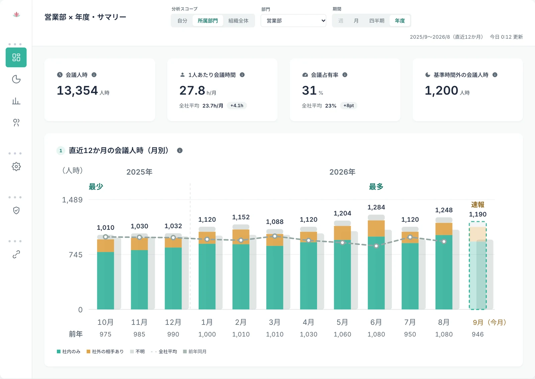The image size is (535, 379).
Task: Click info icon next to 基準時間外の会議人時
Action: (495, 75)
